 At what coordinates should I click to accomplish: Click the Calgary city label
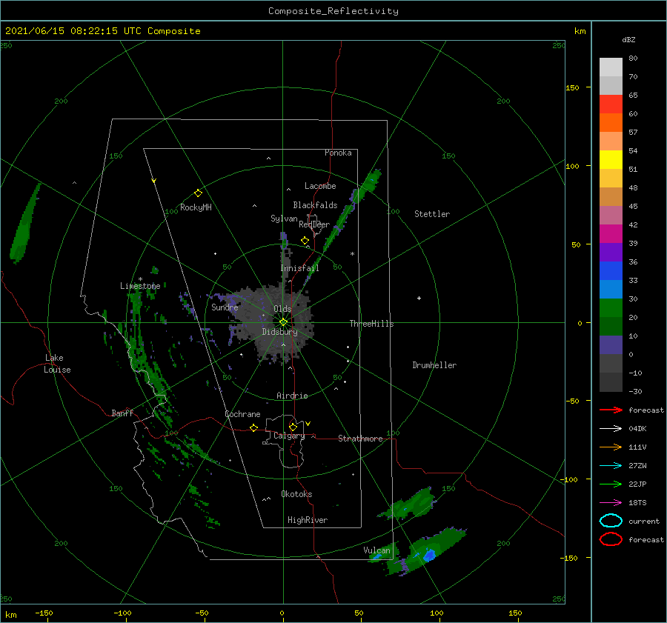[x=289, y=436]
